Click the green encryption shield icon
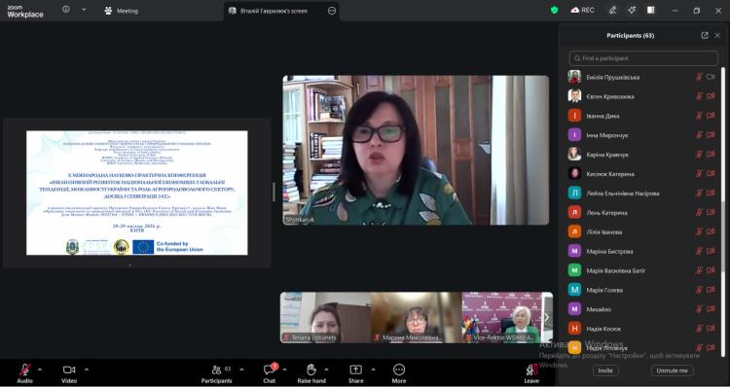Viewport: 730px width, 387px height. coord(554,11)
